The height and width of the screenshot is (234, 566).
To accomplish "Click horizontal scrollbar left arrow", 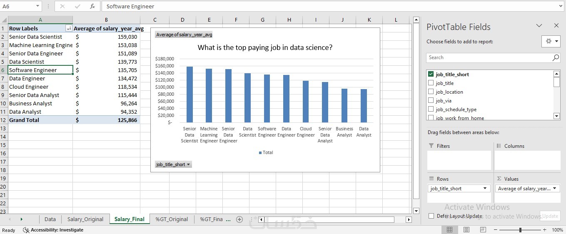I will click(x=261, y=219).
